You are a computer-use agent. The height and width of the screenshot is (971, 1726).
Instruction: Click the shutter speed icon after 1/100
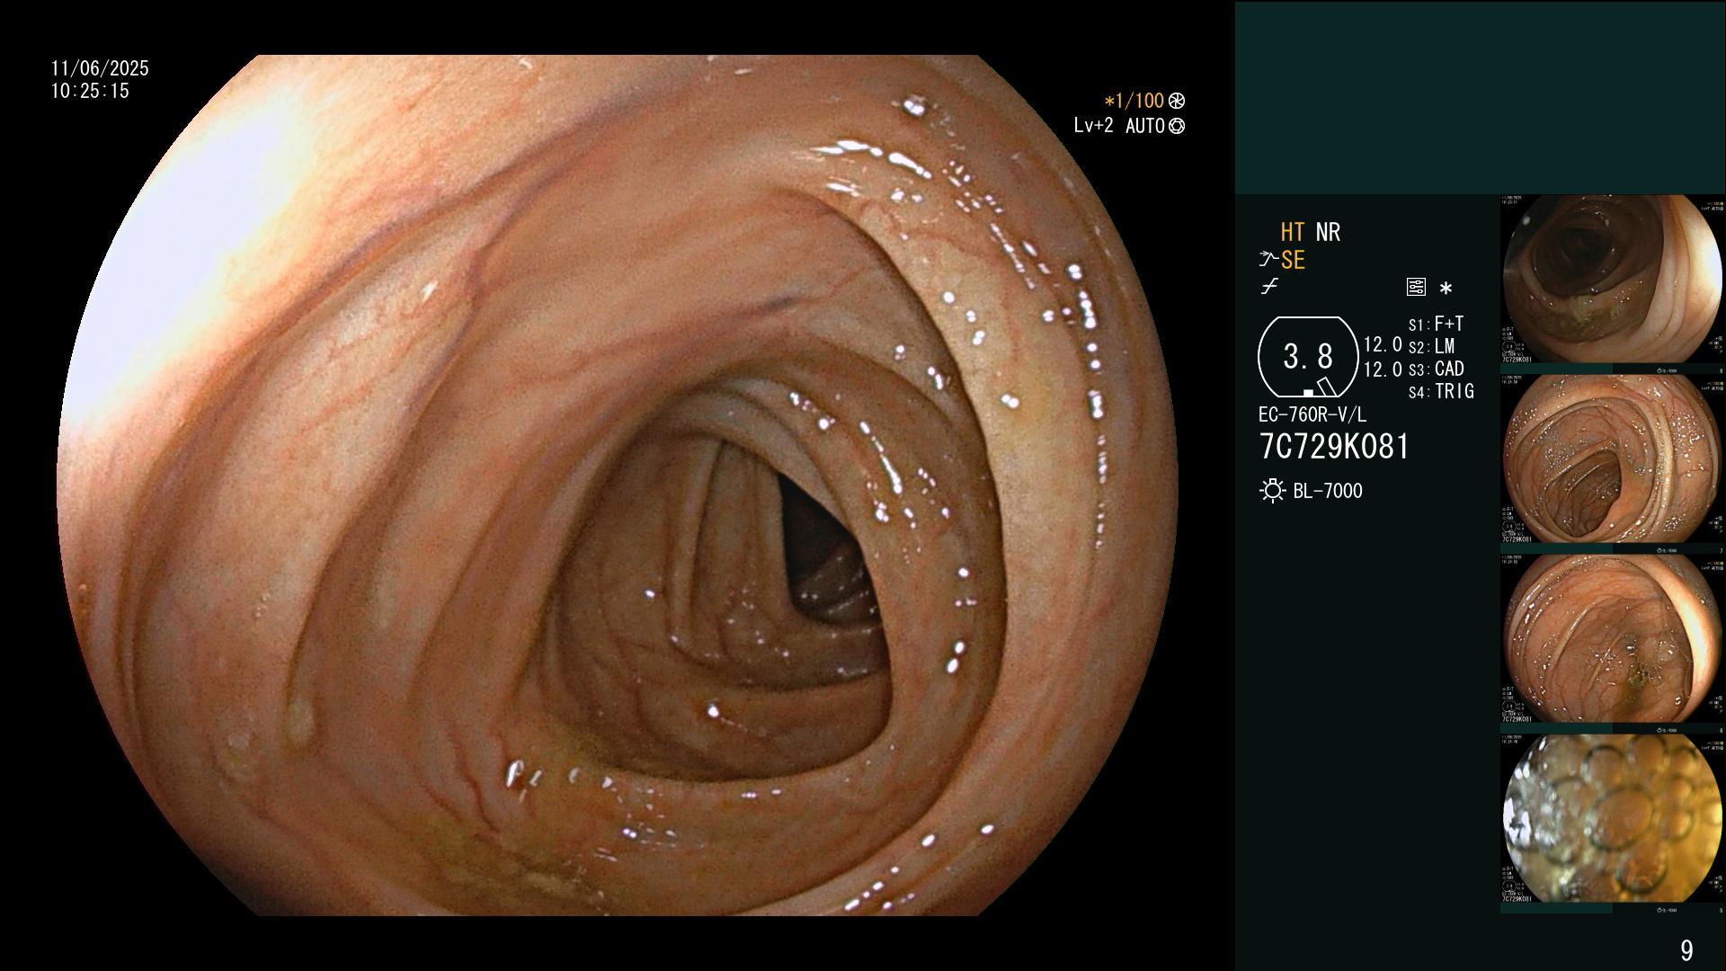click(x=1177, y=101)
